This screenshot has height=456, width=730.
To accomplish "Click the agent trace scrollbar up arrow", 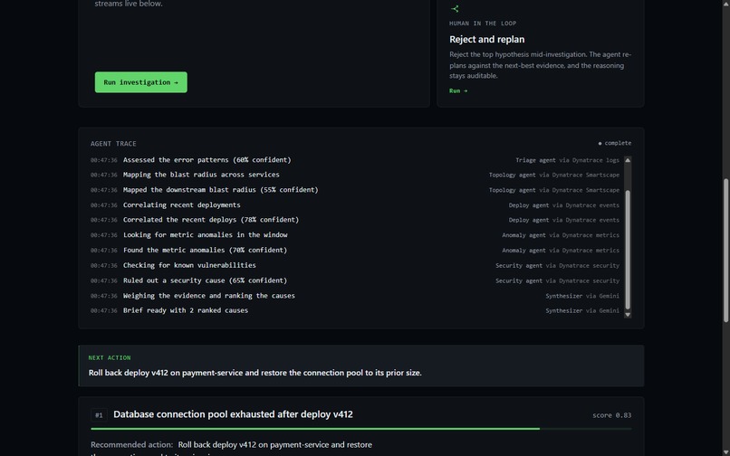I will point(627,160).
